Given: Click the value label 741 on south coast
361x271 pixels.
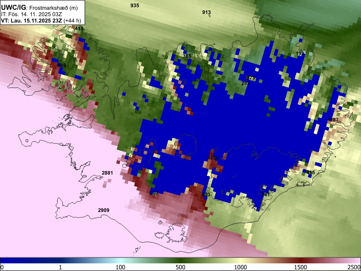Looking at the screenshot, I should pyautogui.click(x=265, y=195).
